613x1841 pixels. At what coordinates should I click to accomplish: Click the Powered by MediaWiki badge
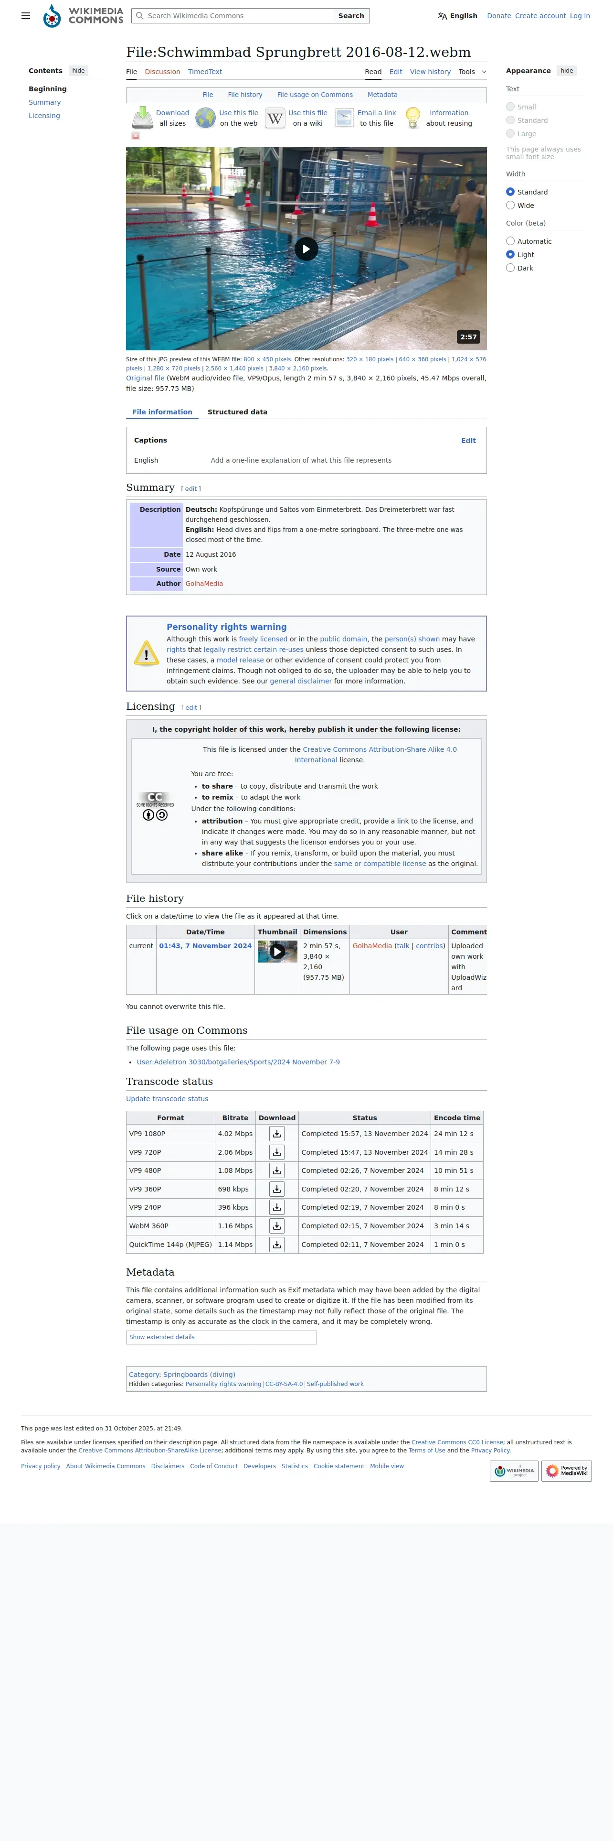pos(567,1471)
